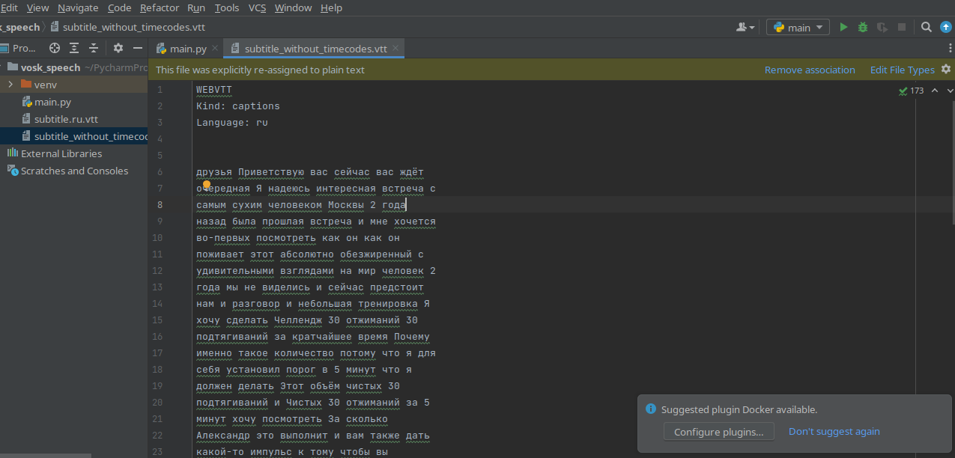Open the Code menu
Viewport: 955px width, 458px height.
coord(120,7)
